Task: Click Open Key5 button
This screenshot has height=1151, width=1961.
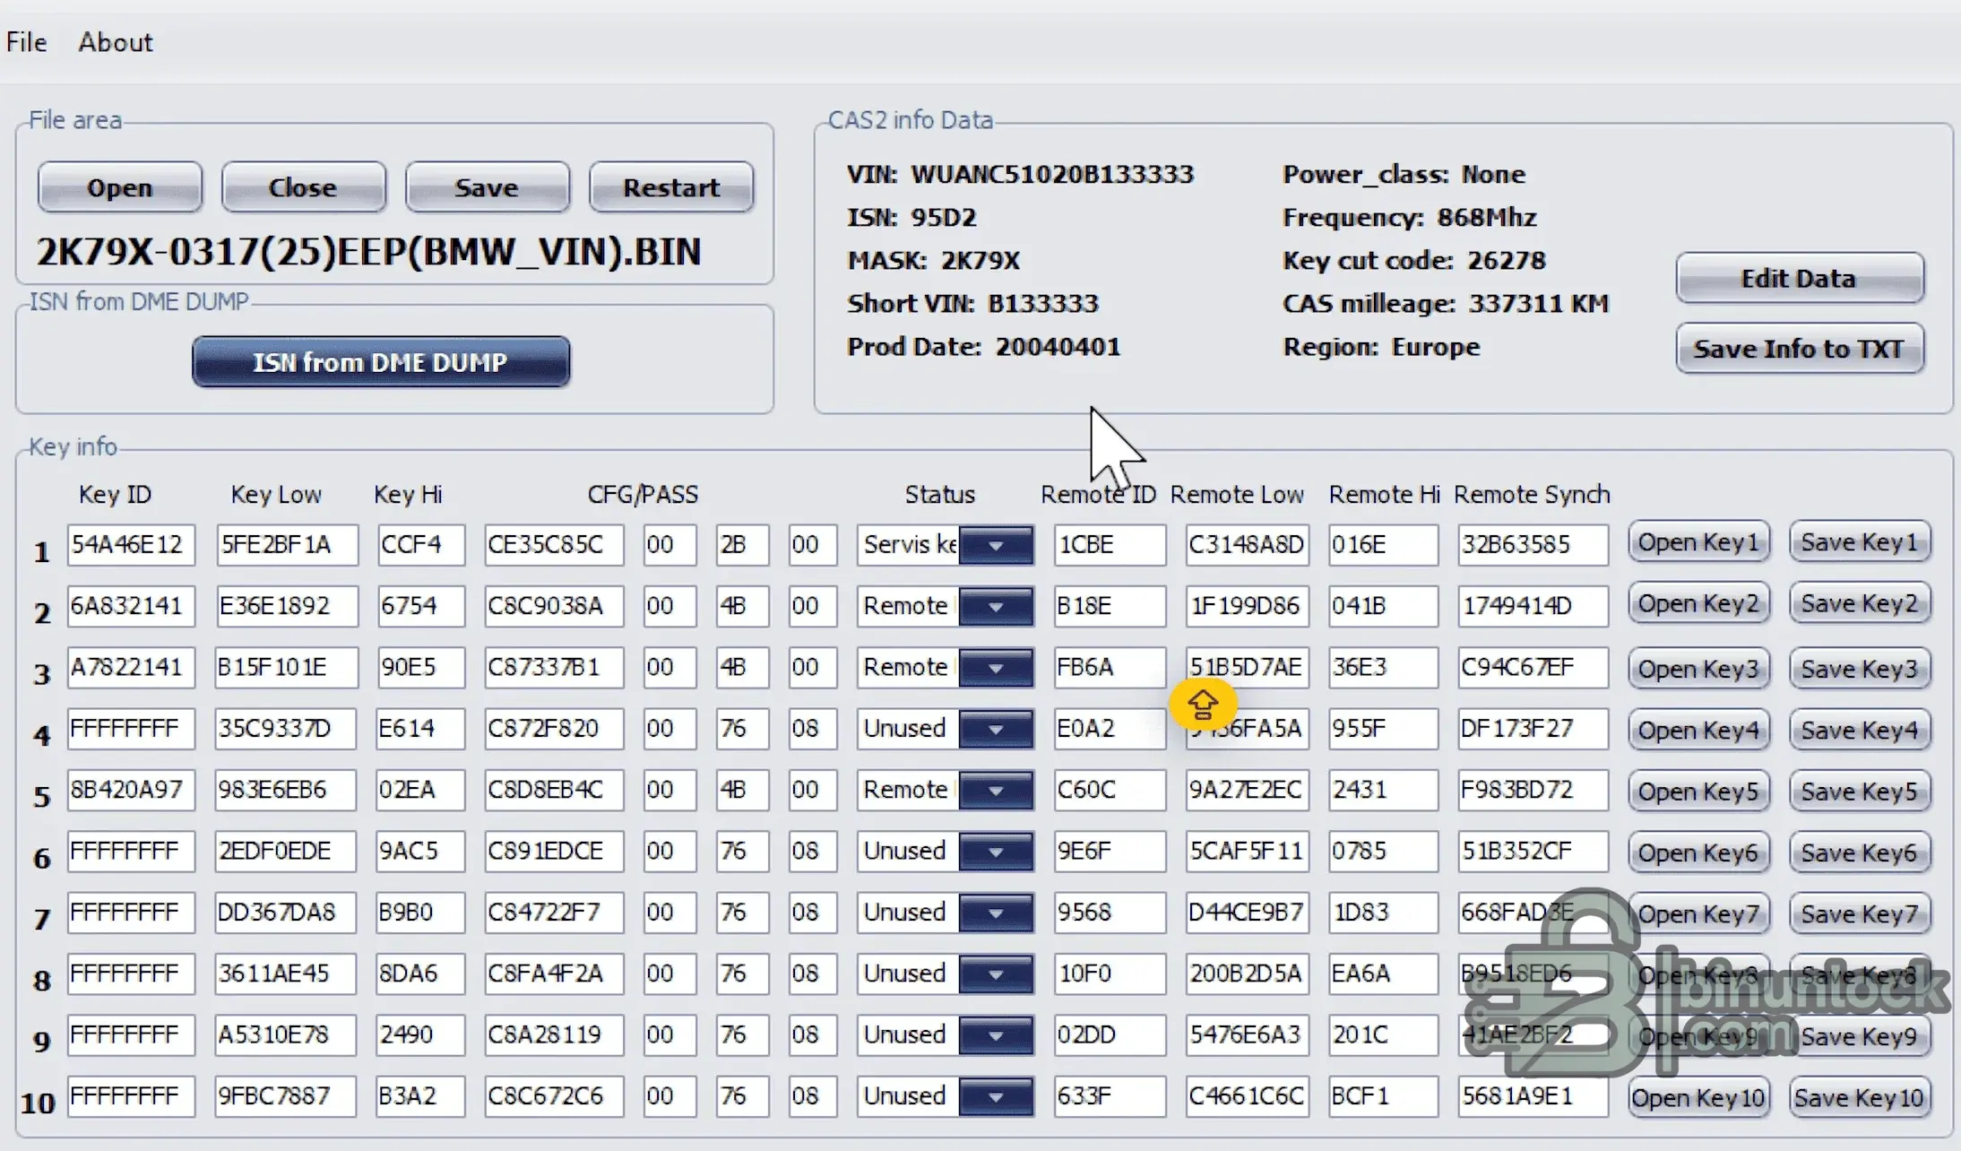Action: (x=1698, y=792)
